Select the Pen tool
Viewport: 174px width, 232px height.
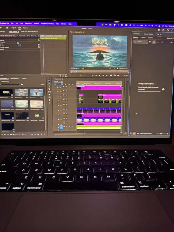[x=49, y=95]
